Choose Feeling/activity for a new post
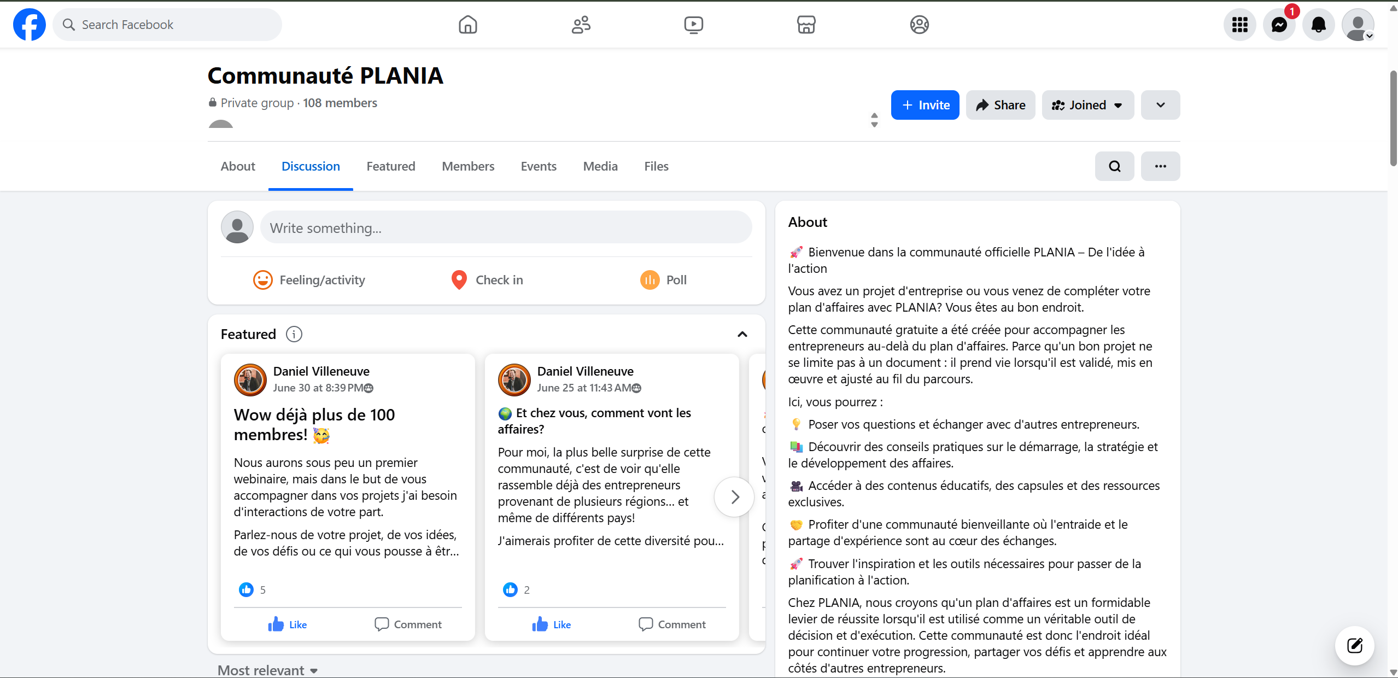 (x=309, y=280)
